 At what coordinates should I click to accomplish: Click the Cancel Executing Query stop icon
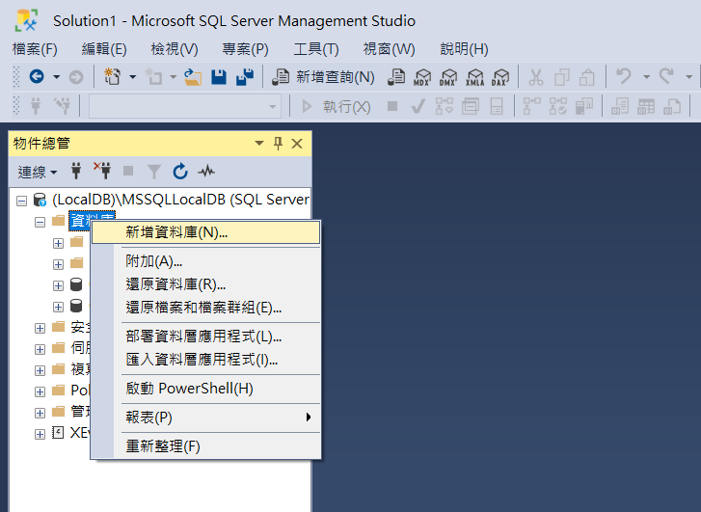pyautogui.click(x=392, y=106)
